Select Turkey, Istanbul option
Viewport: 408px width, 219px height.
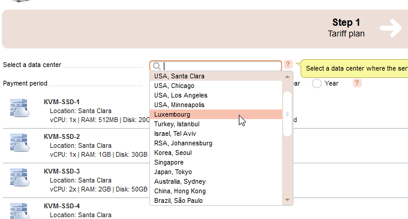click(x=216, y=124)
